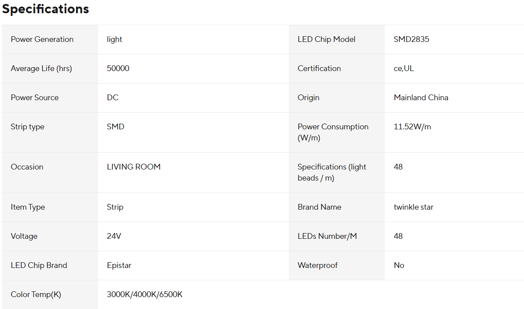Select the Mainland China origin value
The image size is (524, 309).
click(x=421, y=98)
